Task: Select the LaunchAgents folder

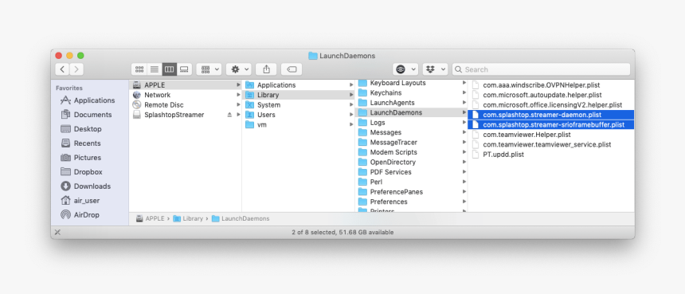Action: tap(411, 103)
